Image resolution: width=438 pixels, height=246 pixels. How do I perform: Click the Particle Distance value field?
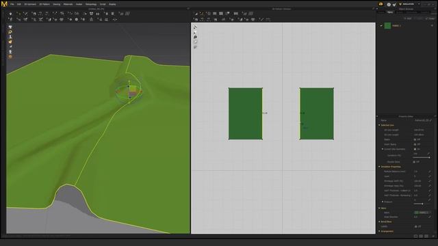(x=420, y=172)
